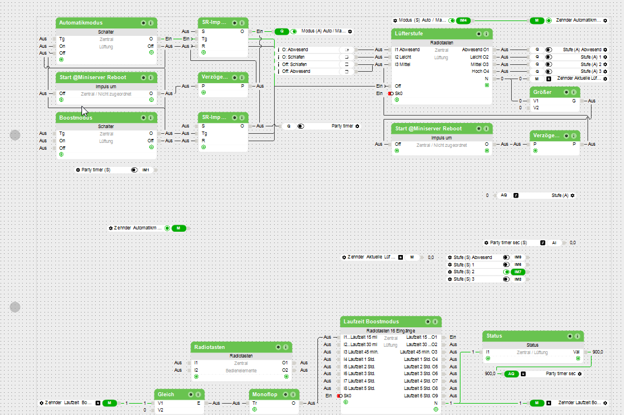Toggle the Party timer (S) input switch
Image resolution: width=624 pixels, height=415 pixels.
coord(134,170)
